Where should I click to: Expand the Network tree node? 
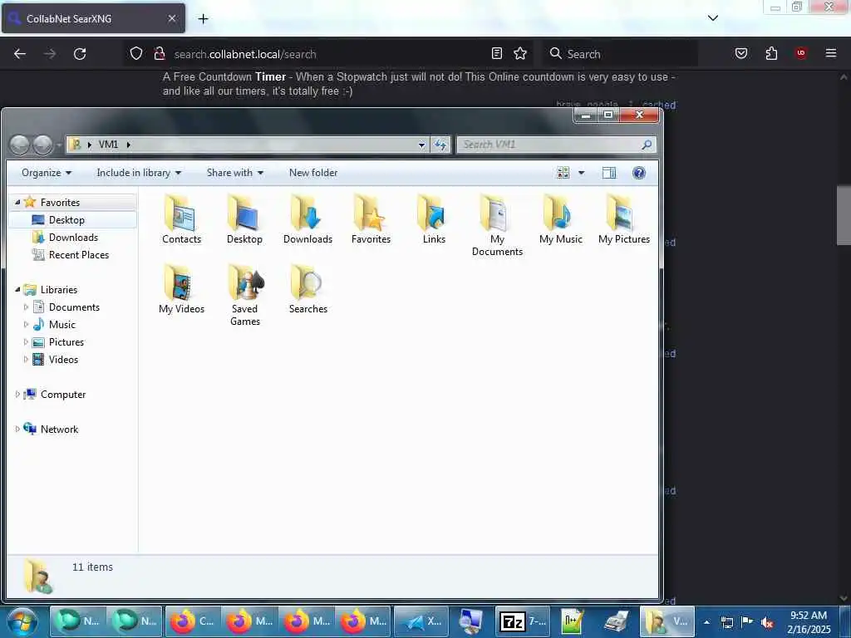tap(17, 429)
